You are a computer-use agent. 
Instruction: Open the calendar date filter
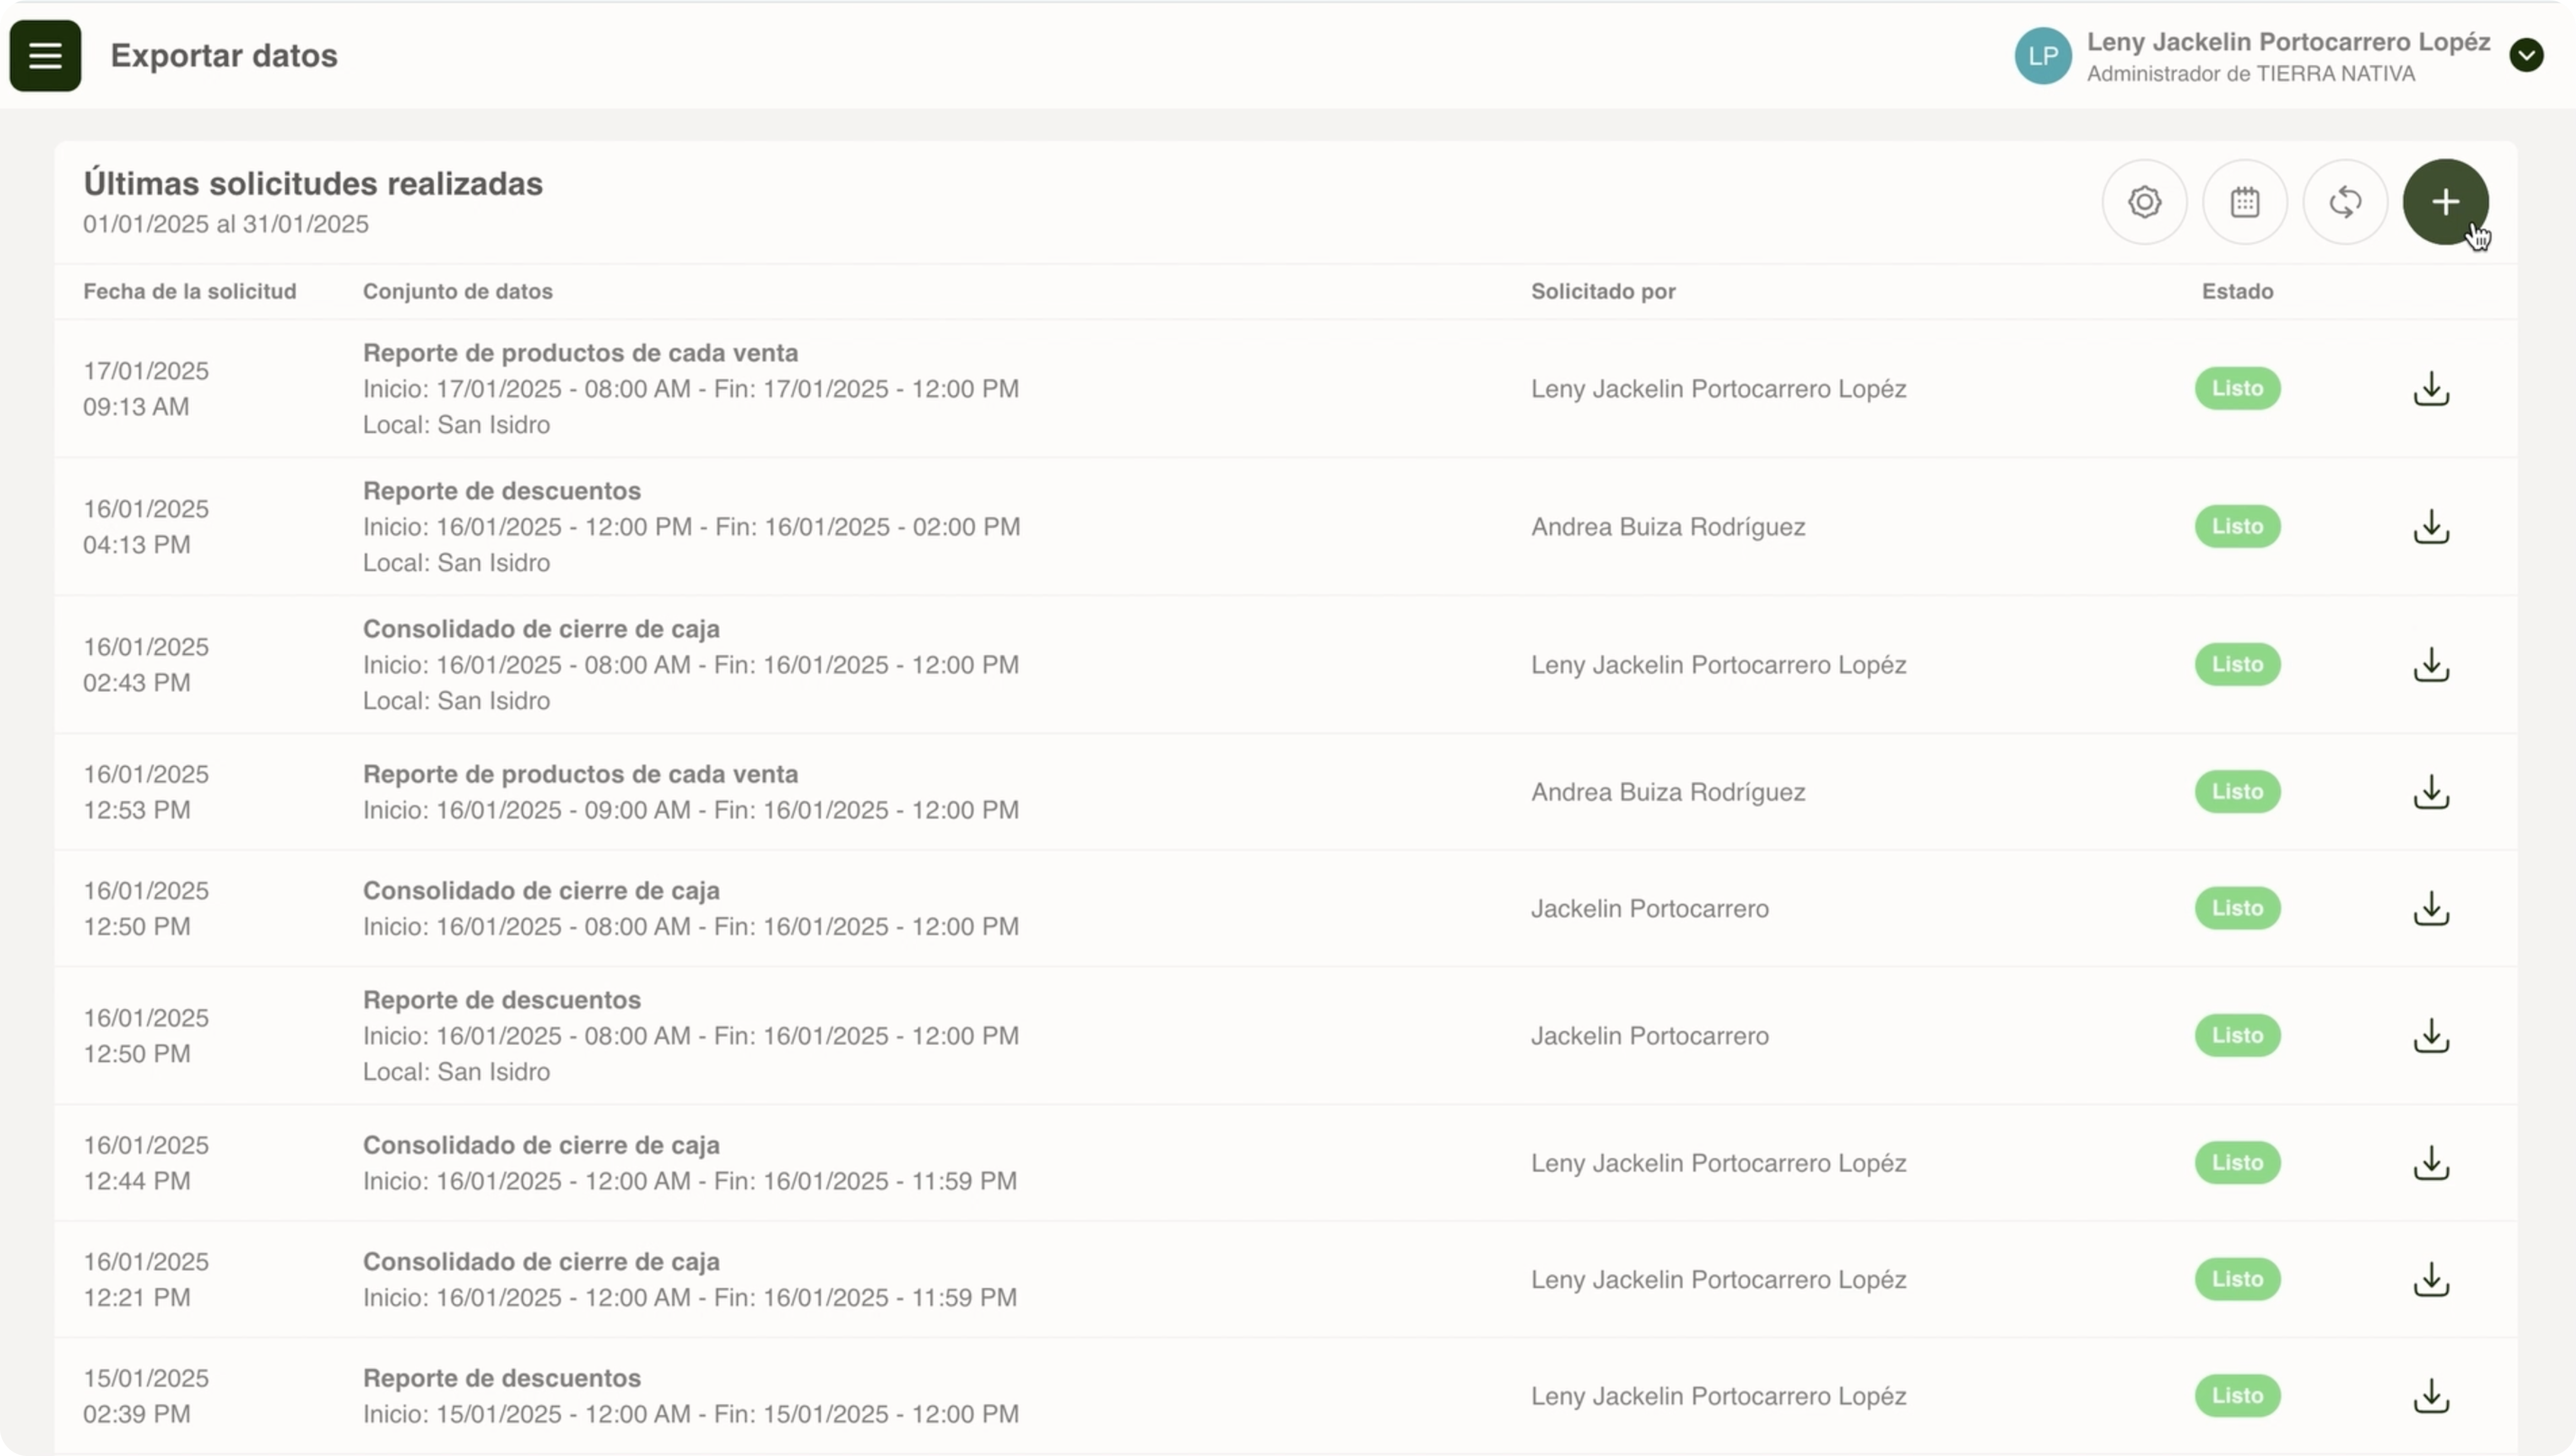click(x=2245, y=202)
